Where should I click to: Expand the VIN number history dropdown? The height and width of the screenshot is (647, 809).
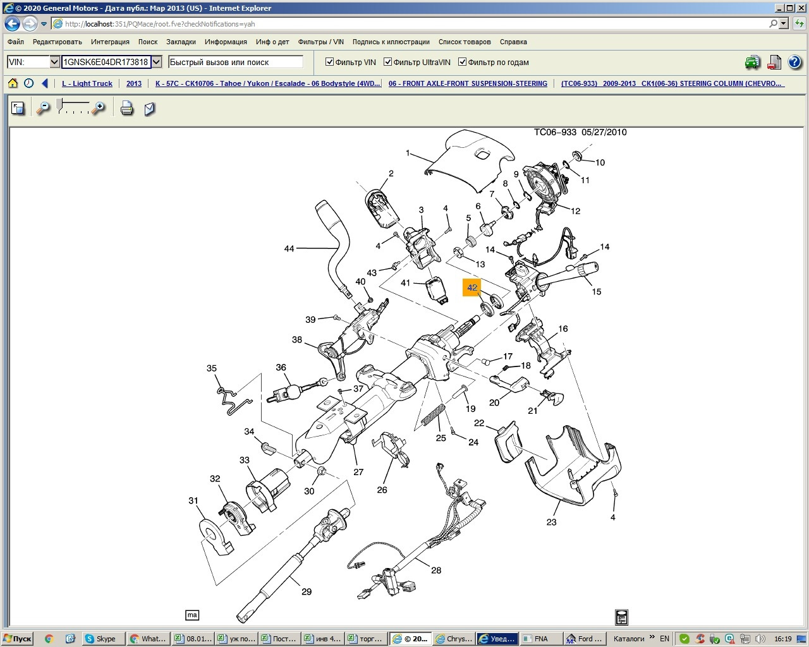pos(157,62)
